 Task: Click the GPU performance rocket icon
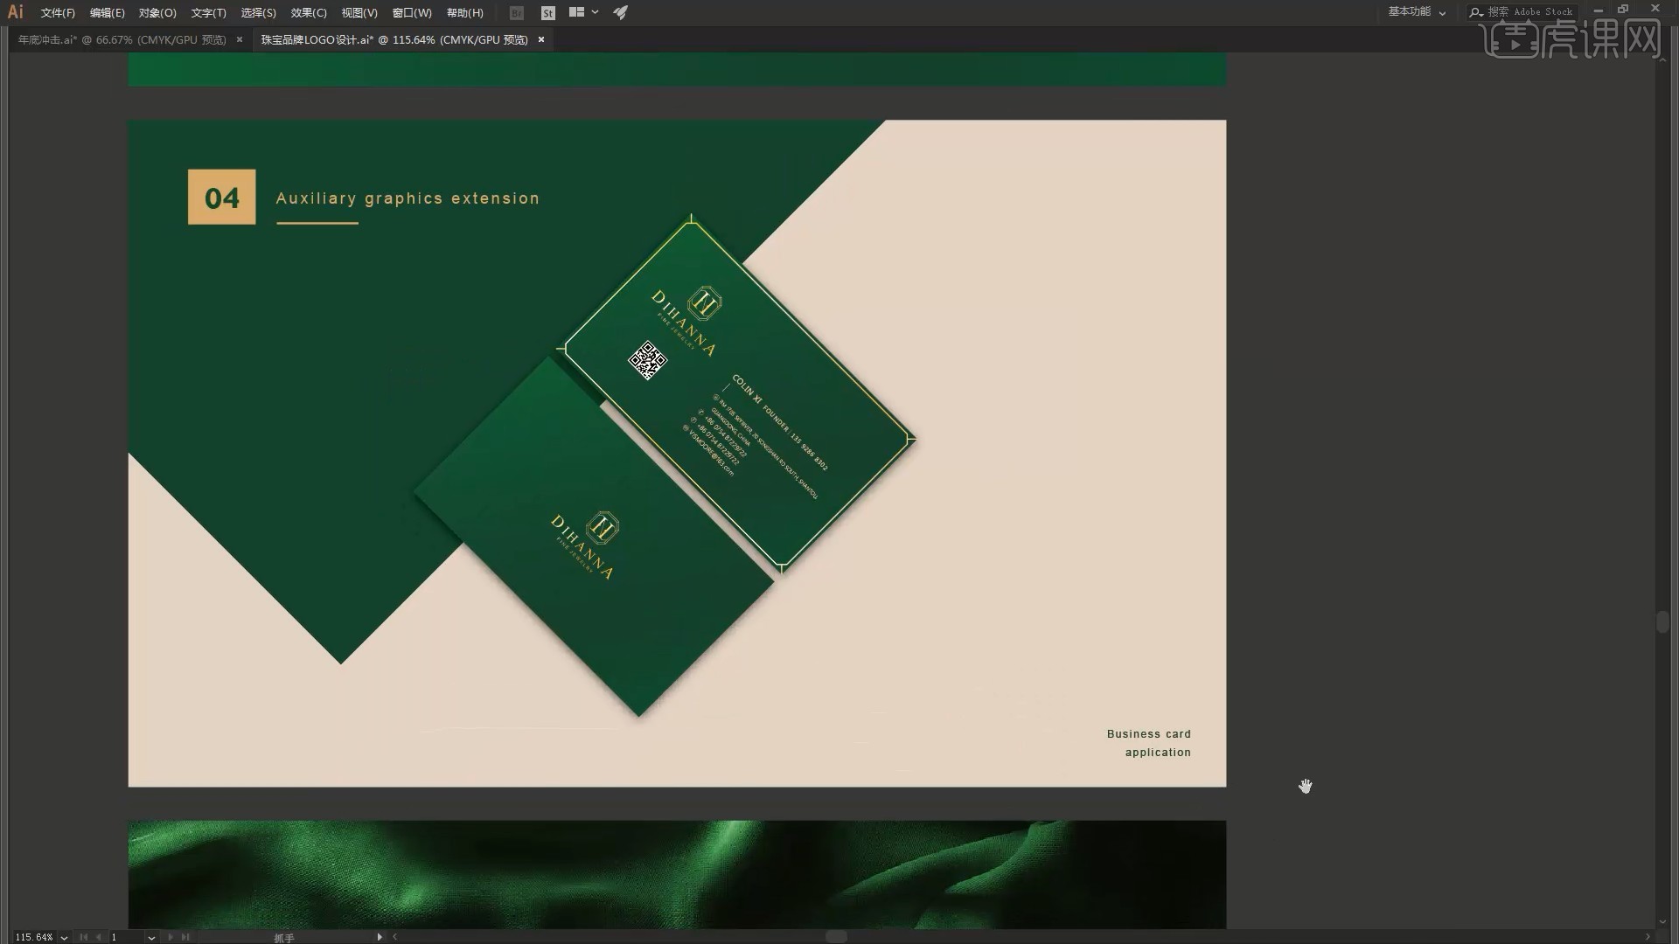[x=621, y=12]
